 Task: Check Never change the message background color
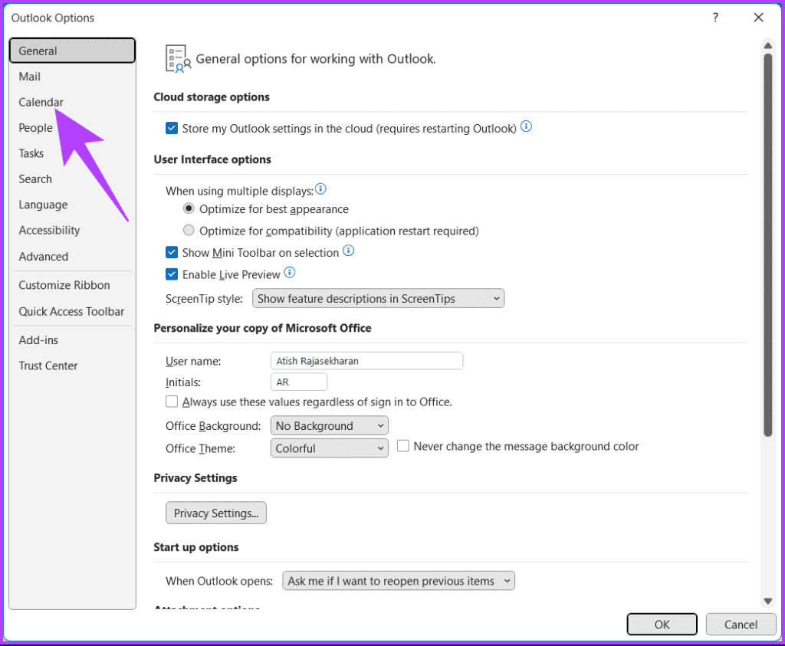(x=403, y=446)
